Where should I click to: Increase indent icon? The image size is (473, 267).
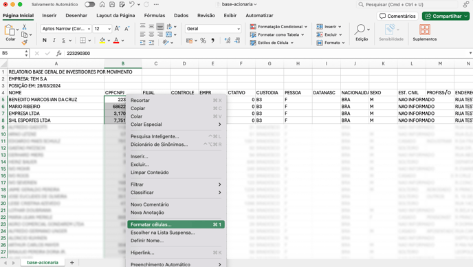(151, 43)
